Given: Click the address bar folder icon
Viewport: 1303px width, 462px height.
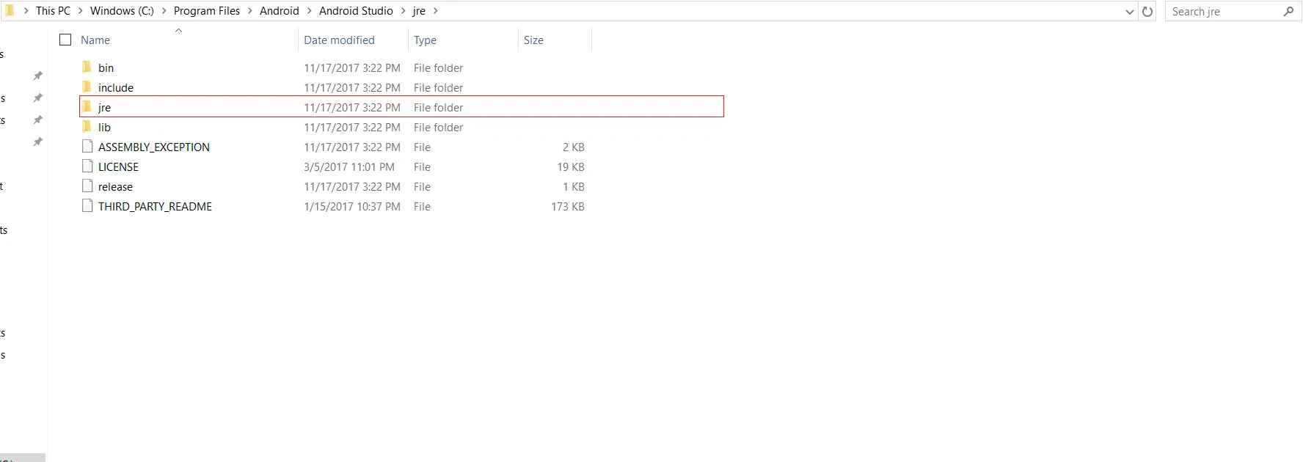Looking at the screenshot, I should tap(10, 10).
